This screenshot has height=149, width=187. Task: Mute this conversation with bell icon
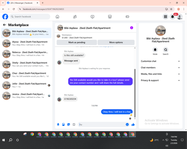(155, 50)
